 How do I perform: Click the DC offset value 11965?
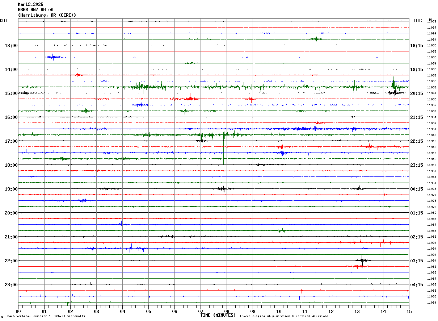click(x=431, y=189)
